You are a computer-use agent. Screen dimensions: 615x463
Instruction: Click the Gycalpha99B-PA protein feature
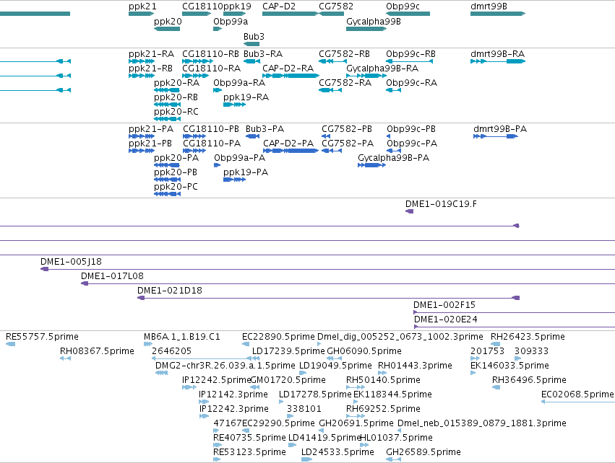pos(372,165)
